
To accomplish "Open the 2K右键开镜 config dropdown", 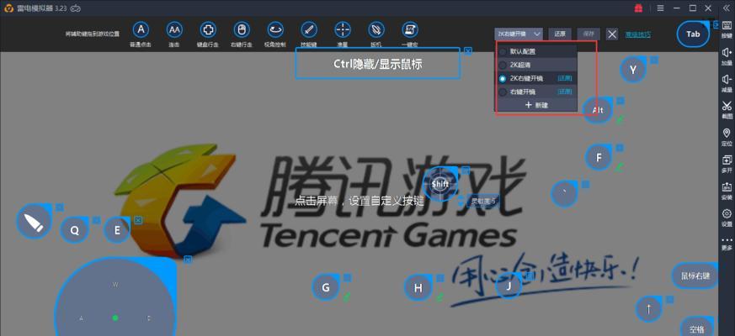I will (519, 34).
